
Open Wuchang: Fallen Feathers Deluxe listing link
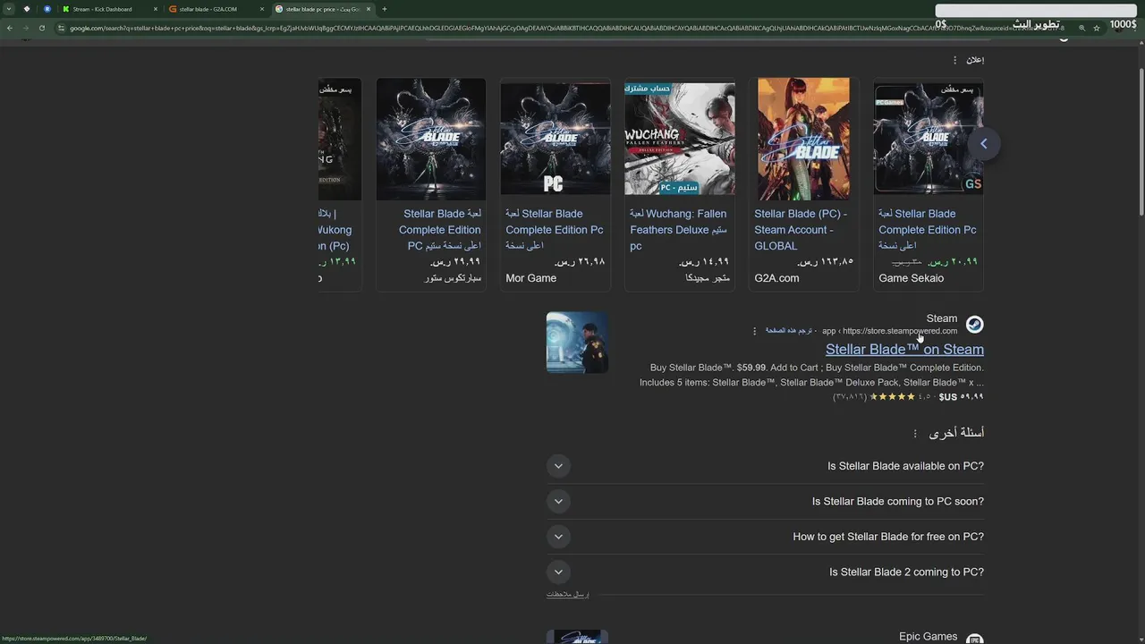click(x=678, y=230)
